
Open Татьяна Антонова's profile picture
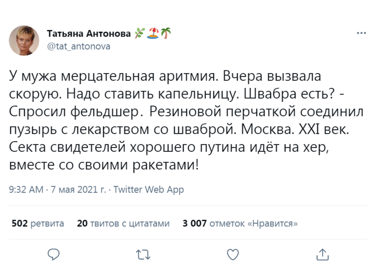[x=24, y=40]
